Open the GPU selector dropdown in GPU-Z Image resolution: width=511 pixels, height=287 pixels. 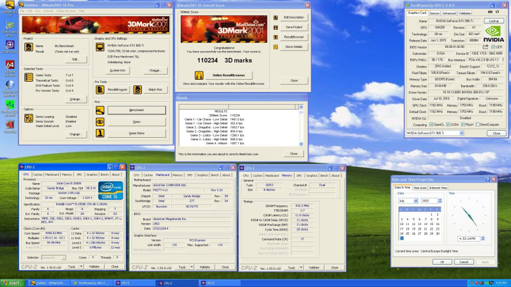tap(461, 133)
